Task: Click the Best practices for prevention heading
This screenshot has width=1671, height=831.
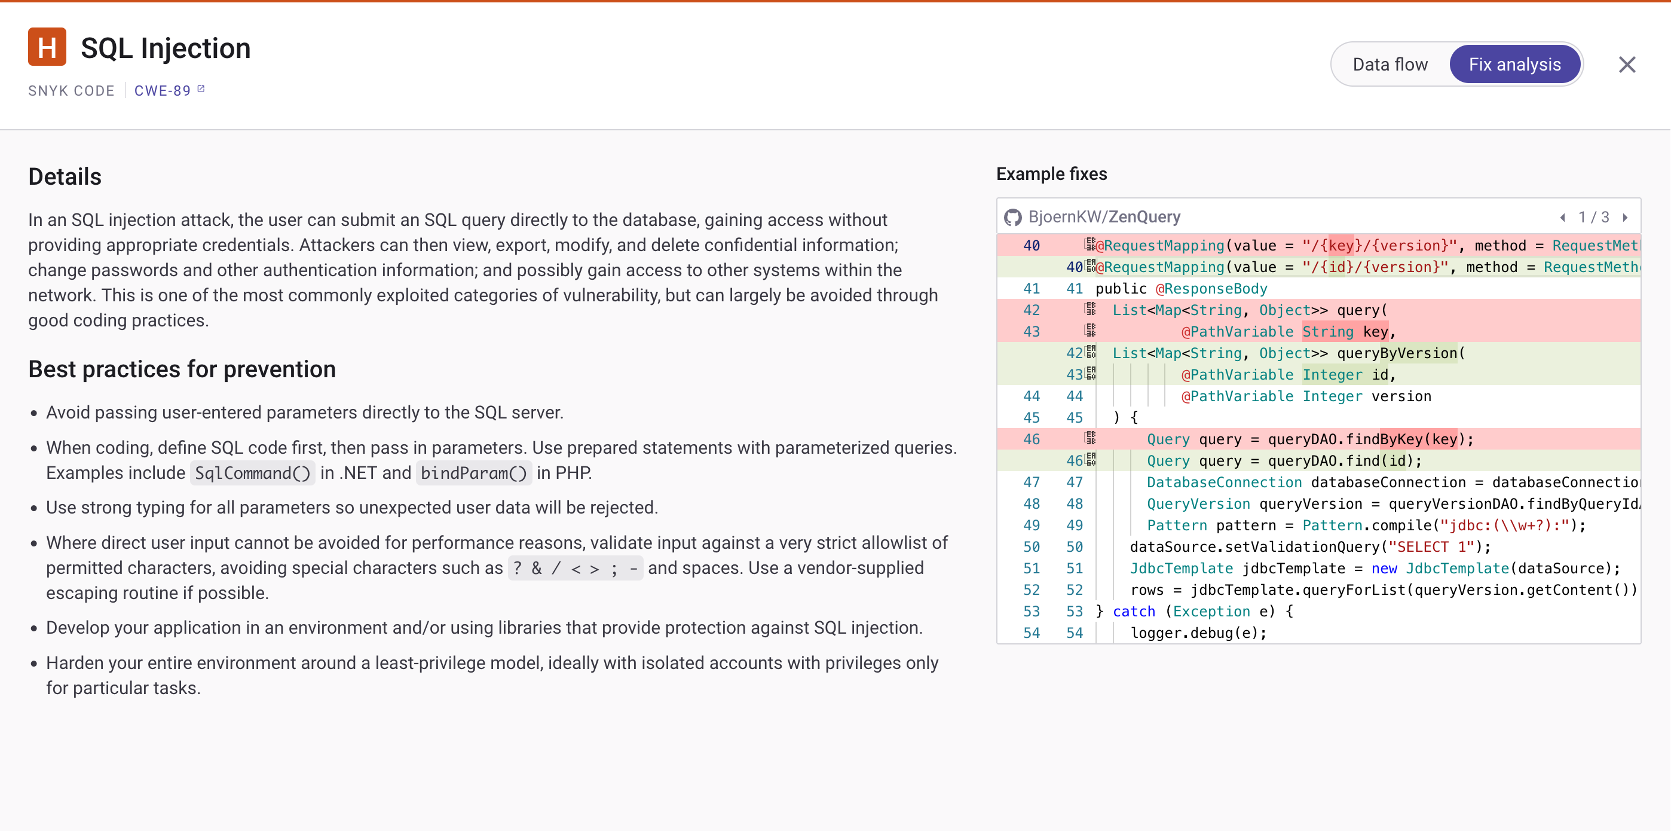Action: click(x=182, y=370)
